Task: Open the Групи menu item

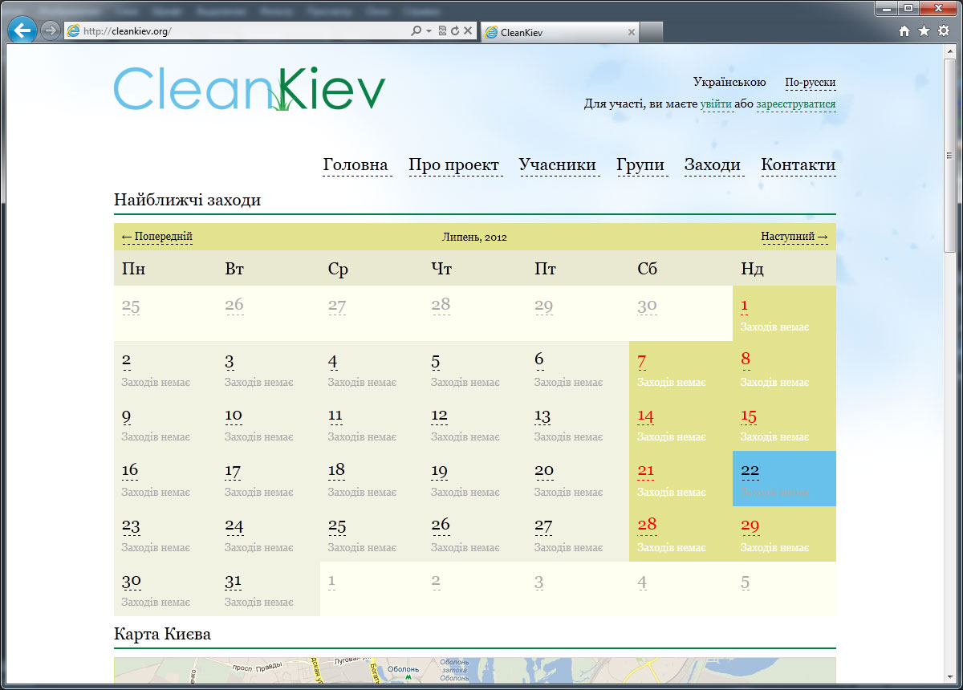Action: point(640,165)
